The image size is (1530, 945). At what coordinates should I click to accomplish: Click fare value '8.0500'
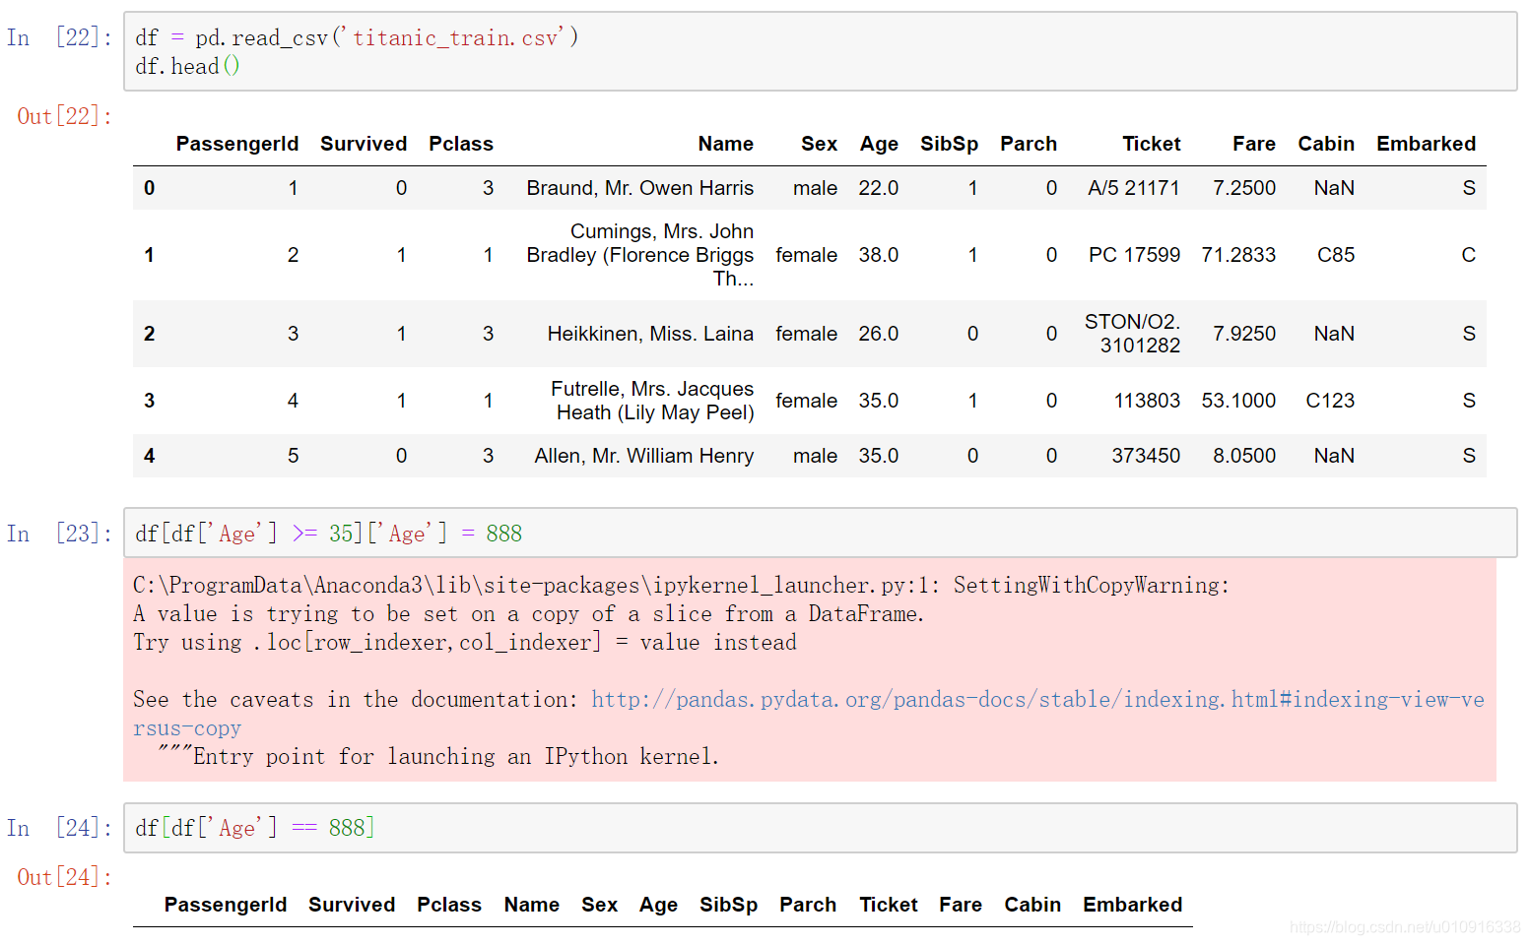click(x=1244, y=456)
